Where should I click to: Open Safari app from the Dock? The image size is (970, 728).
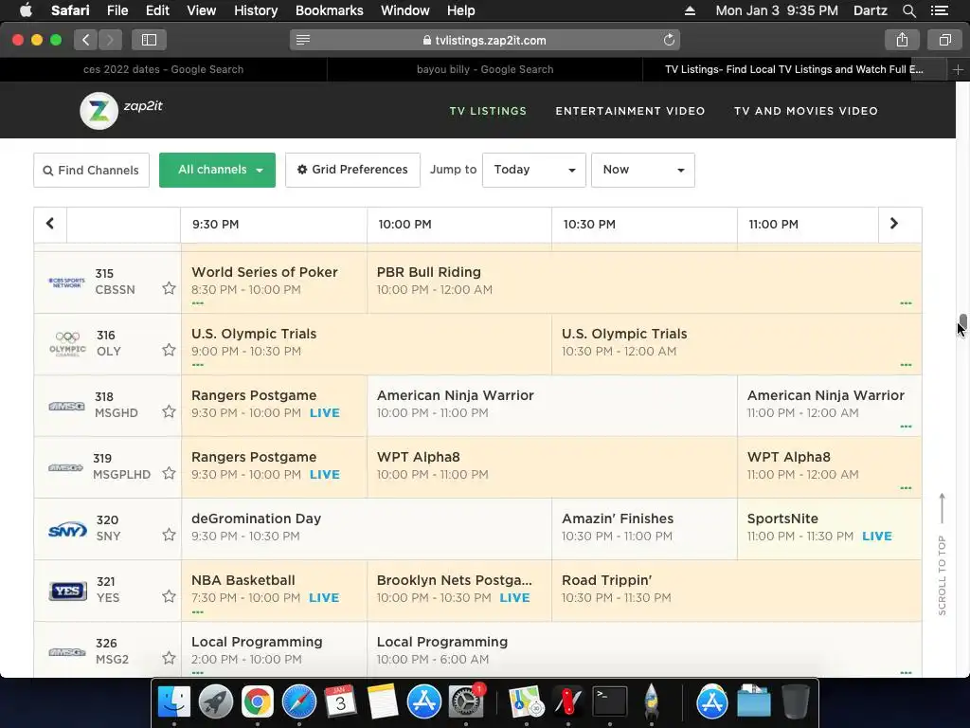pos(299,701)
